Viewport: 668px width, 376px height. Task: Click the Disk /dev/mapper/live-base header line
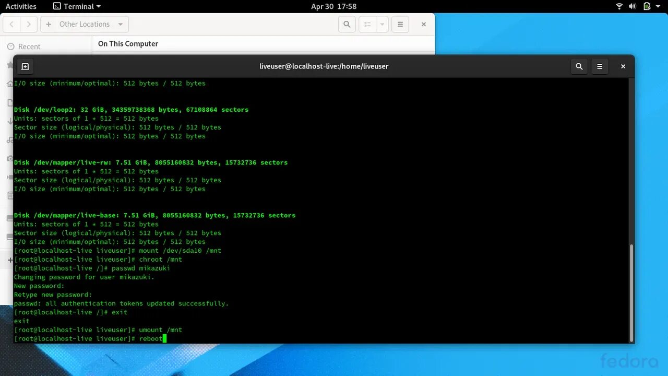tap(154, 215)
